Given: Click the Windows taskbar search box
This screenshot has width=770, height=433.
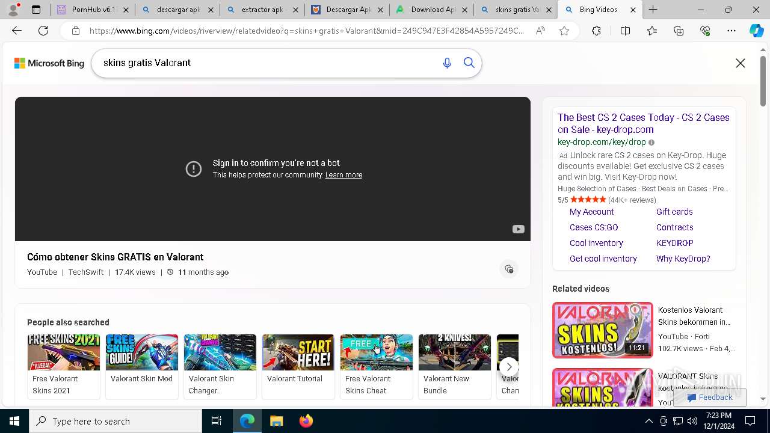Looking at the screenshot, I should pos(115,421).
